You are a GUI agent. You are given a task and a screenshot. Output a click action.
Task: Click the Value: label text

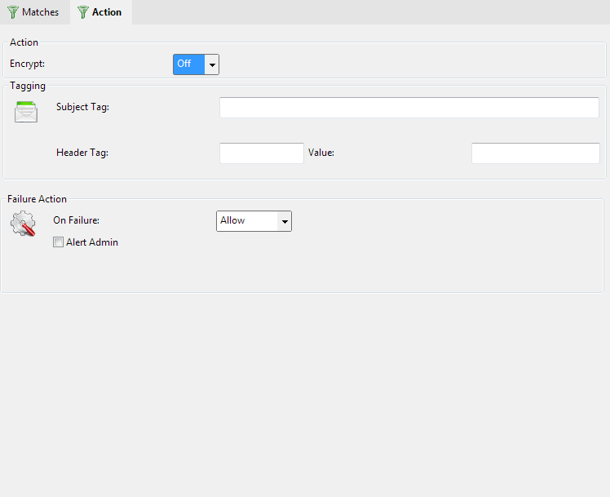pos(321,153)
